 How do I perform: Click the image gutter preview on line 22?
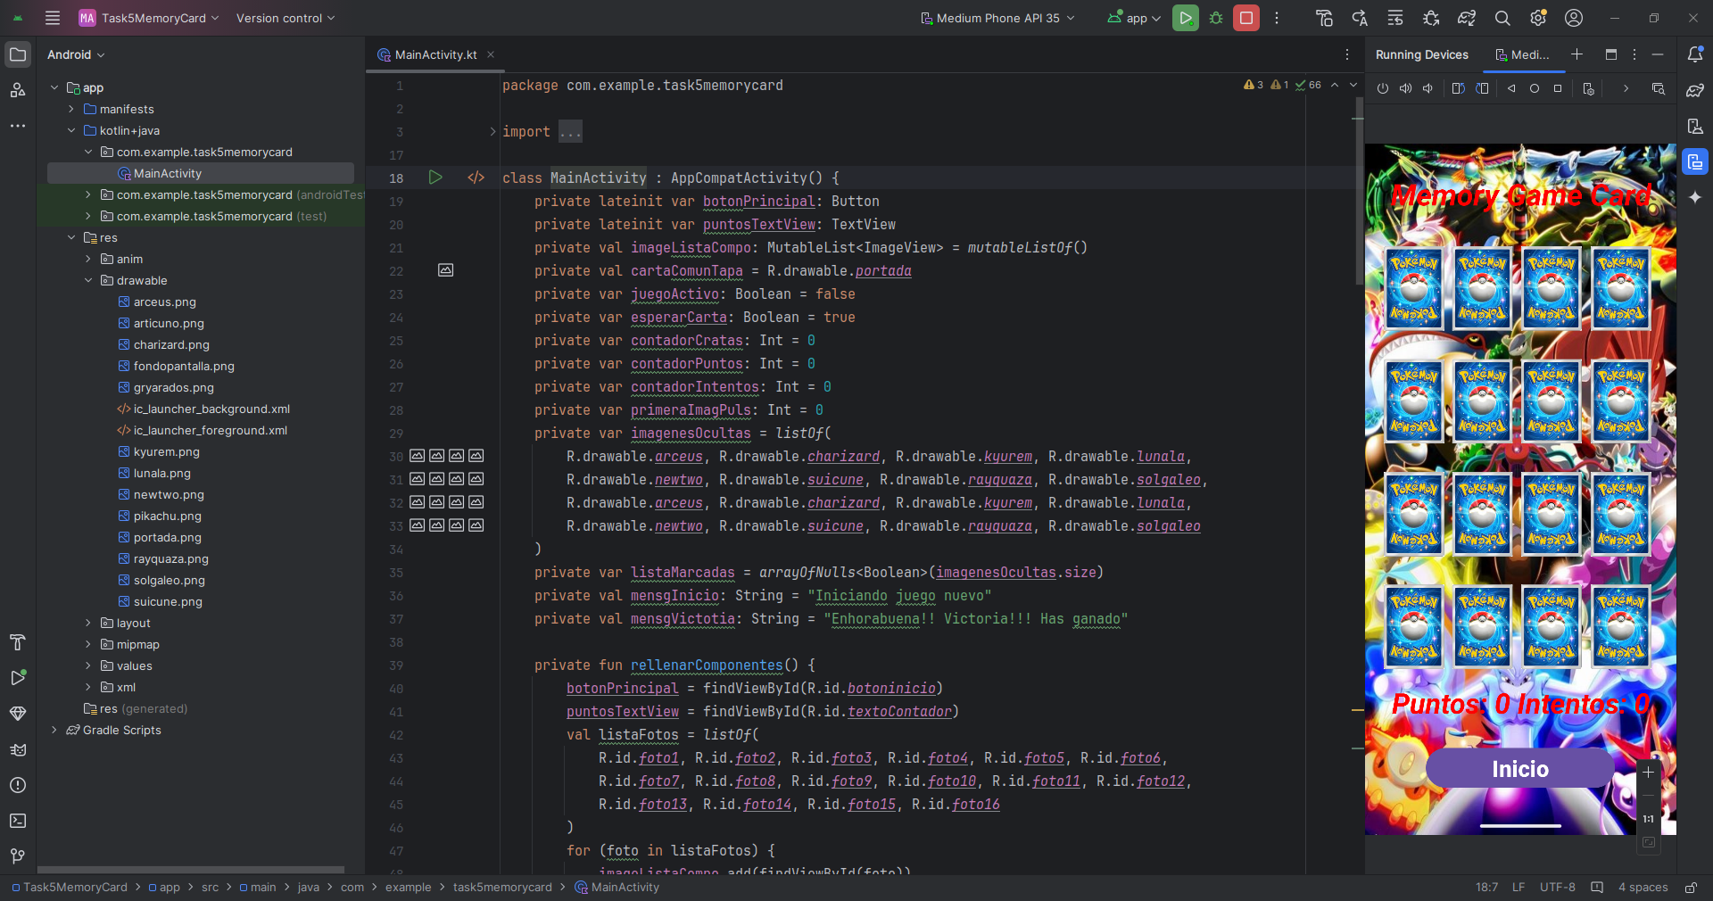tap(445, 270)
